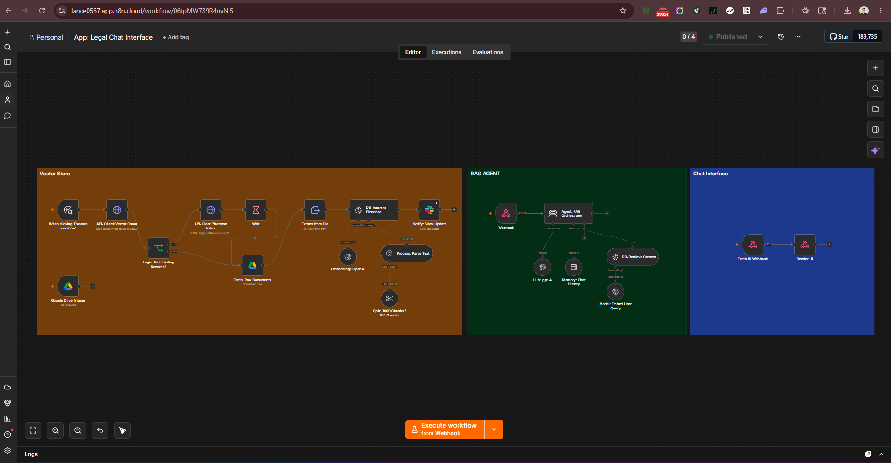Toggle the left sidebar panel icon
The height and width of the screenshot is (463, 891).
coord(7,62)
